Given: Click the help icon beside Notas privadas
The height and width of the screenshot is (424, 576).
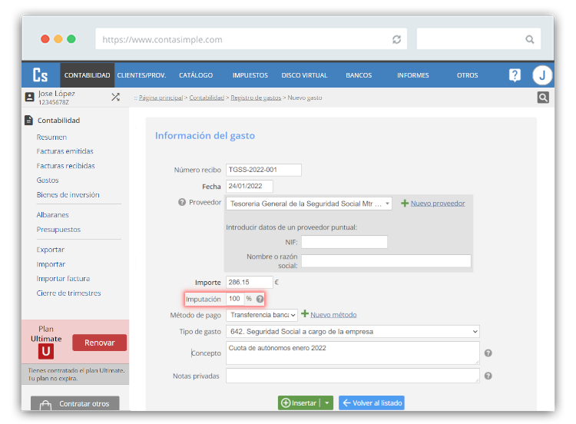Looking at the screenshot, I should click(488, 376).
